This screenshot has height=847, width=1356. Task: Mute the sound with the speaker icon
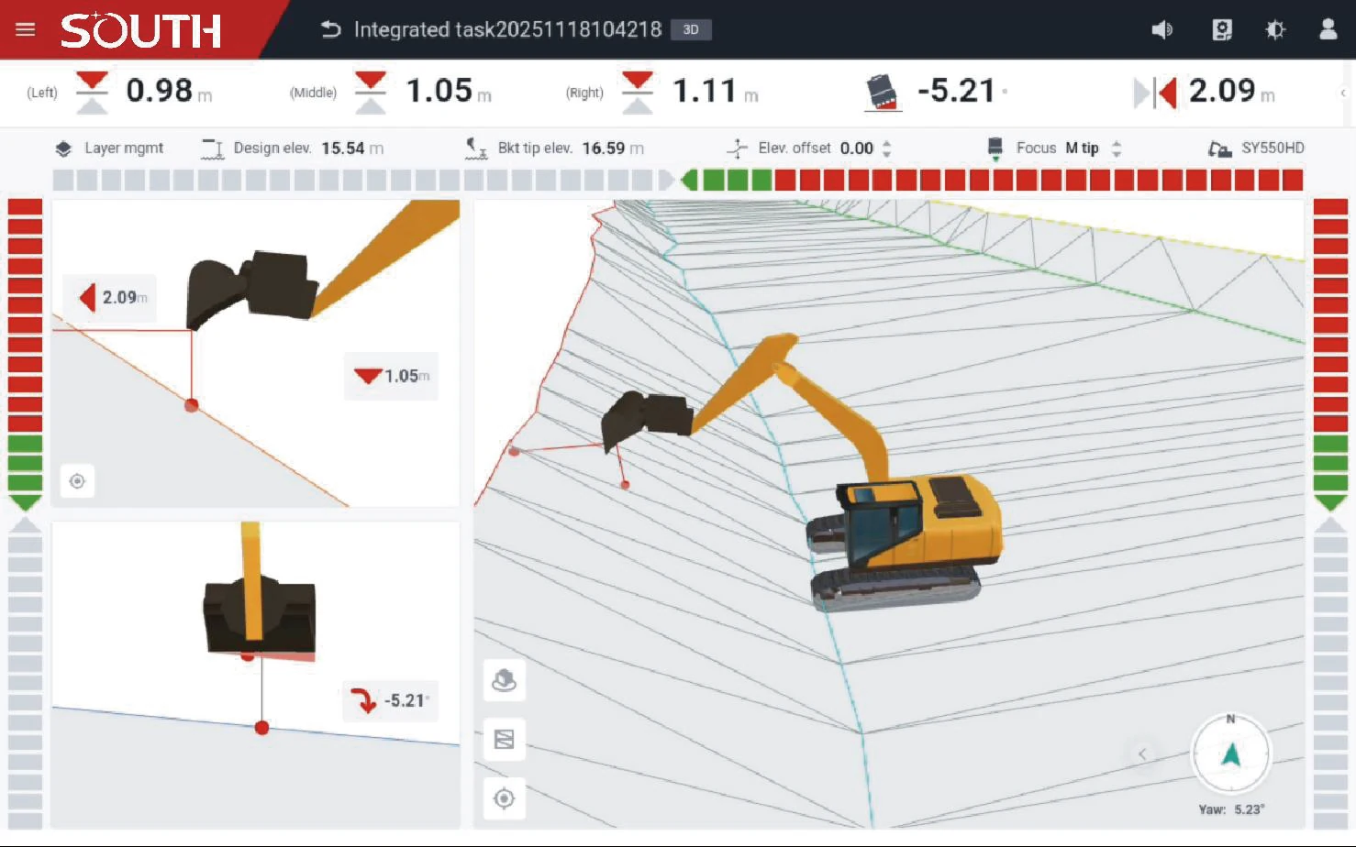(x=1161, y=29)
